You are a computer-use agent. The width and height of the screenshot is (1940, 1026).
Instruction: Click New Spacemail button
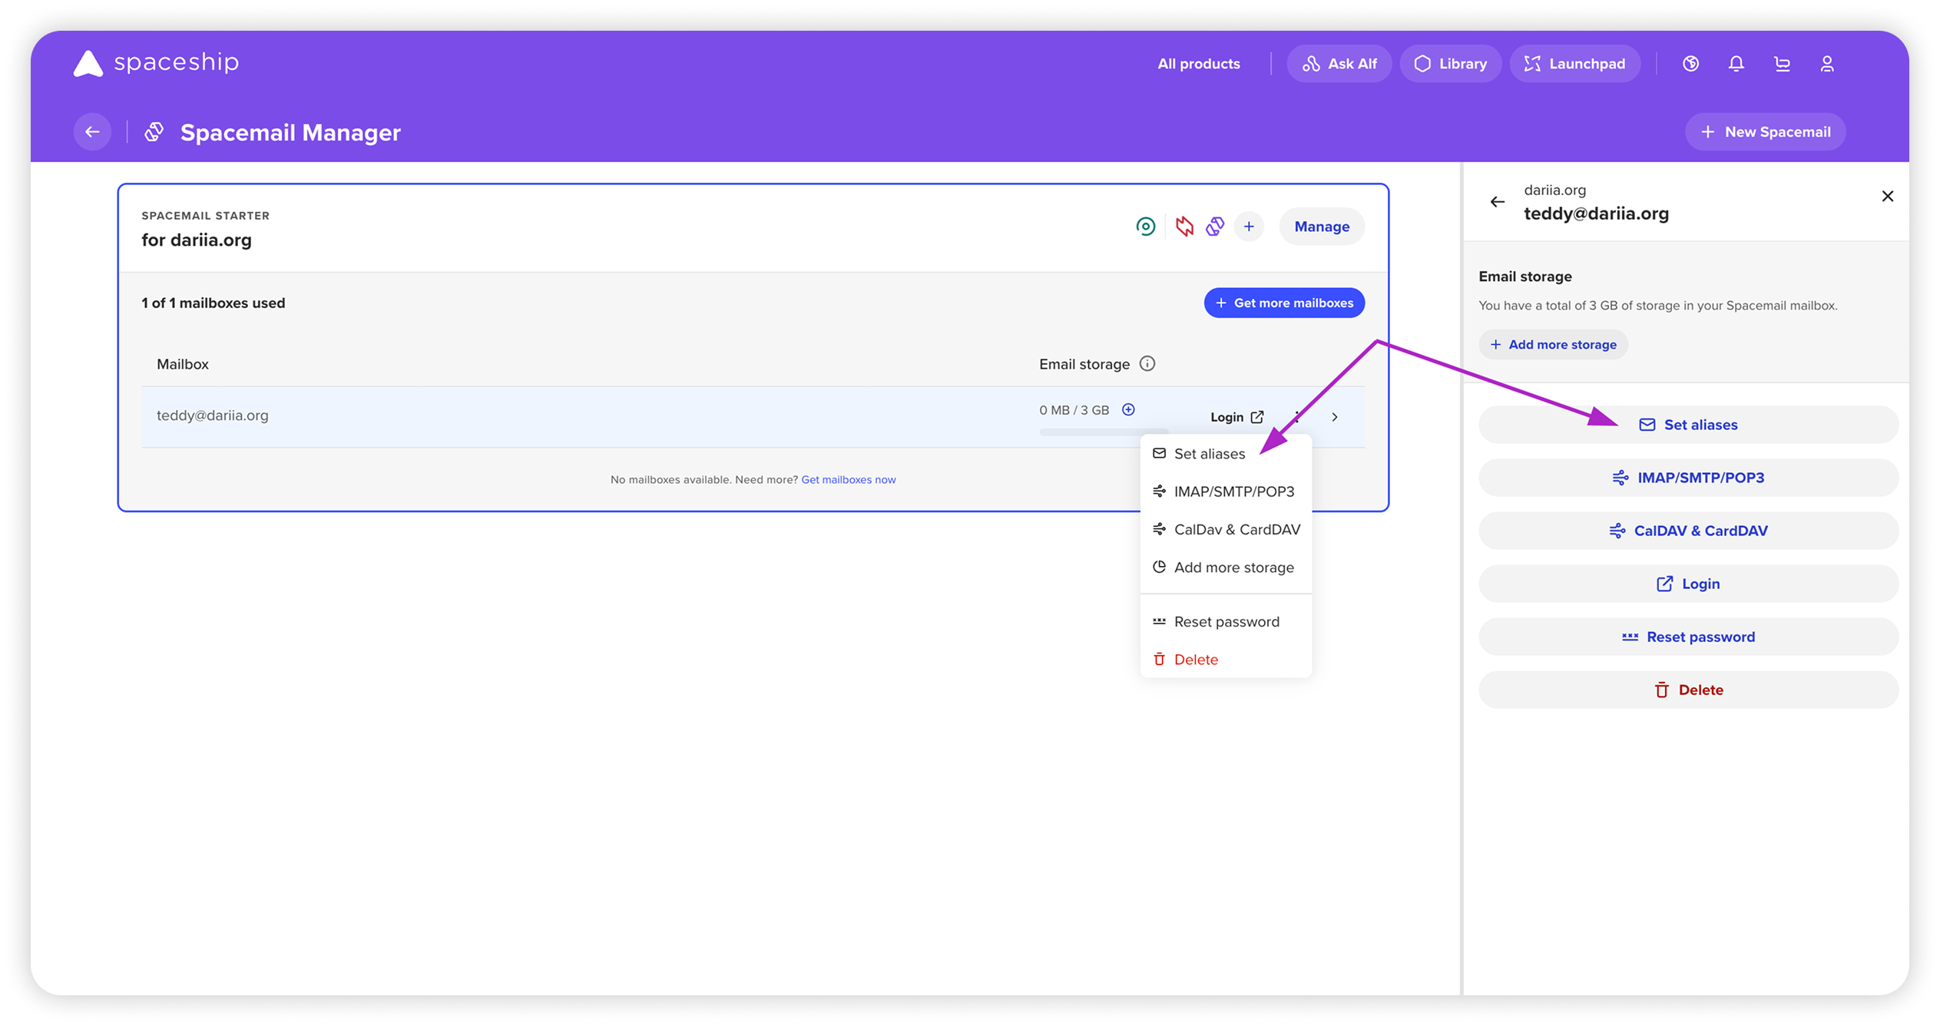pos(1765,132)
